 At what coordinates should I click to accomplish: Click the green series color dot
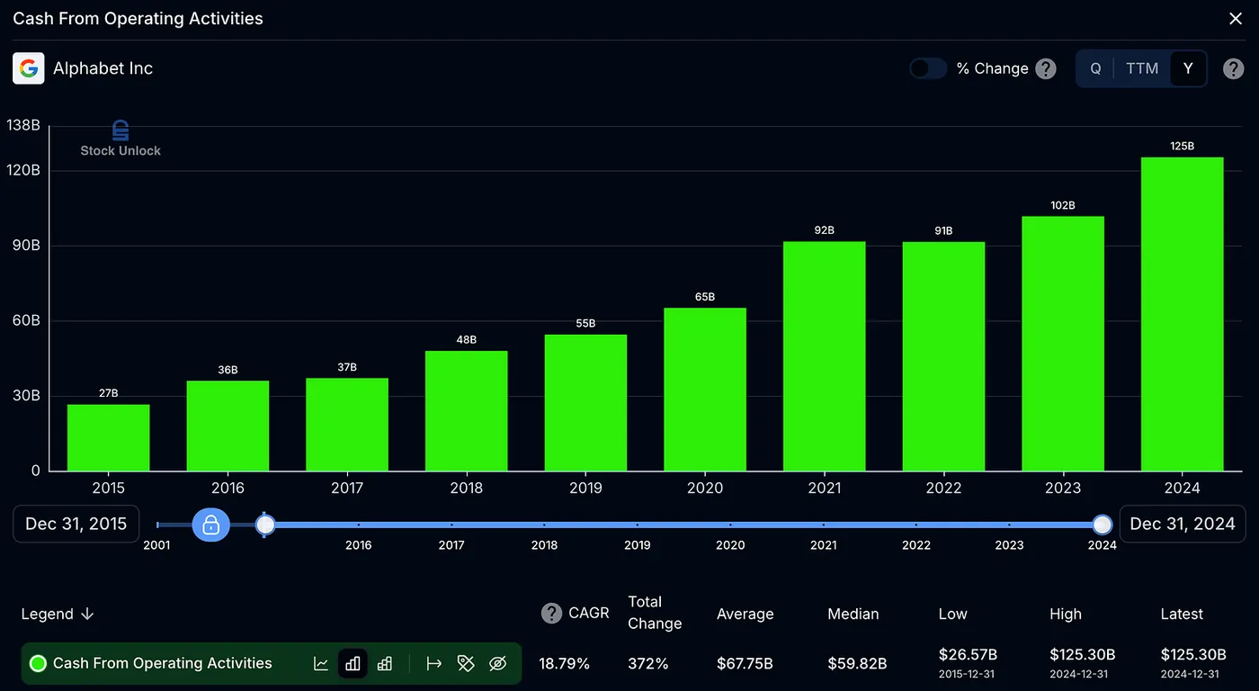coord(38,664)
